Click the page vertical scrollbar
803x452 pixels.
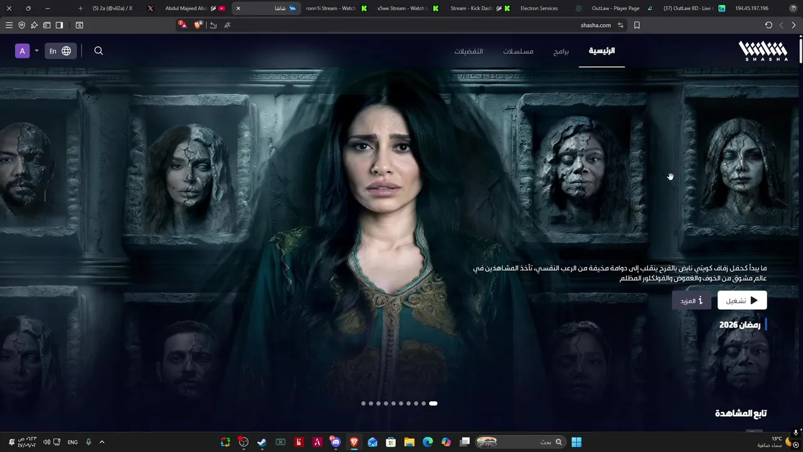(800, 50)
